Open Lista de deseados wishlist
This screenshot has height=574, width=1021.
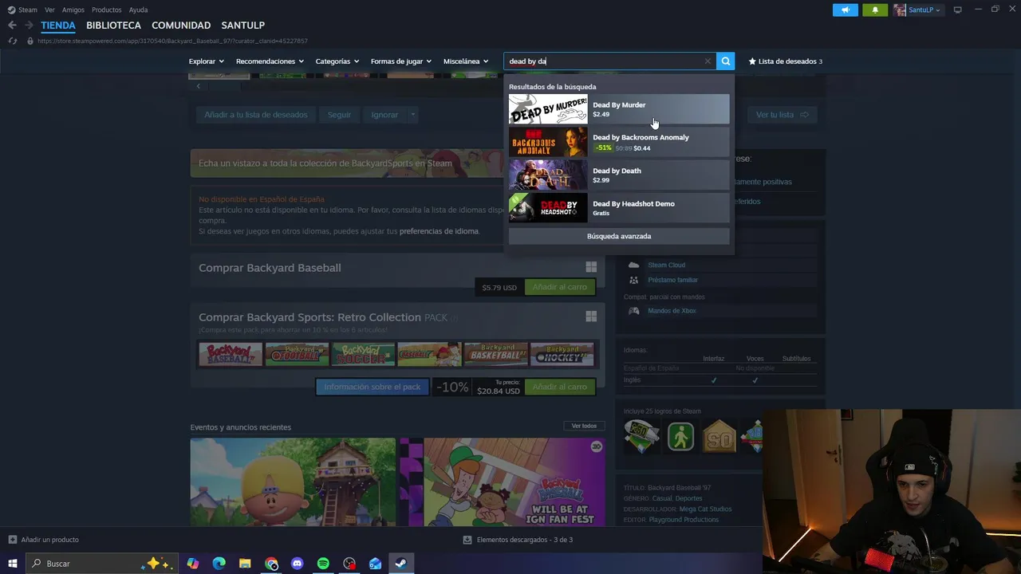click(785, 61)
